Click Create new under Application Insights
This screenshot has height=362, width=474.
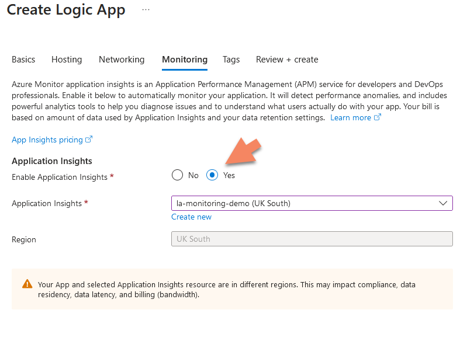(x=192, y=217)
